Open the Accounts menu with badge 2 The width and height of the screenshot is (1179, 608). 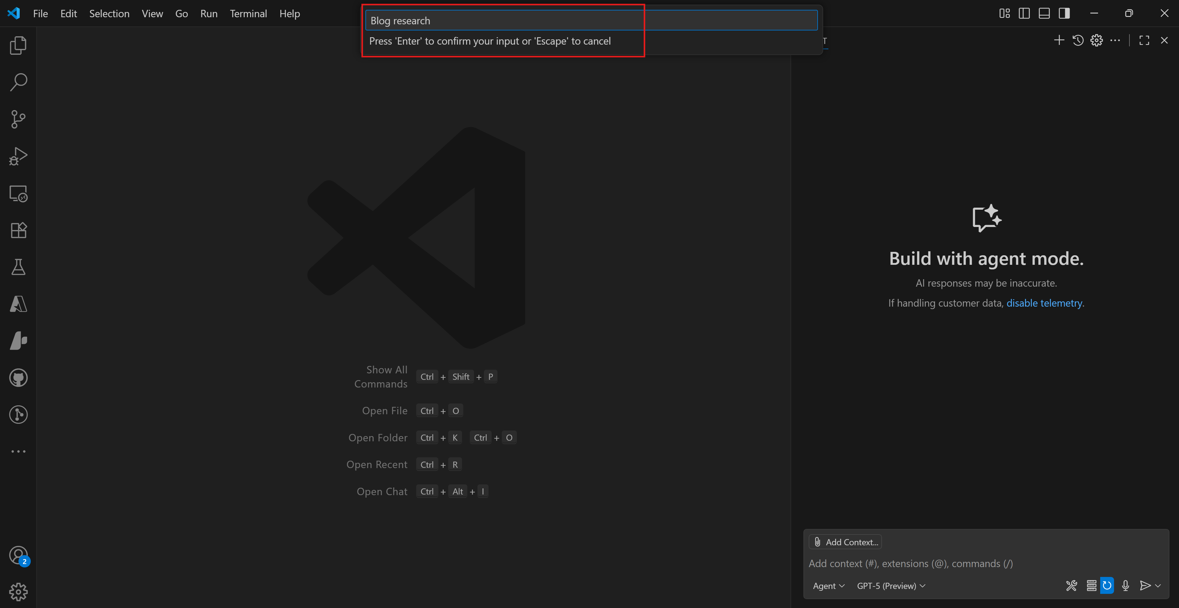pyautogui.click(x=18, y=556)
